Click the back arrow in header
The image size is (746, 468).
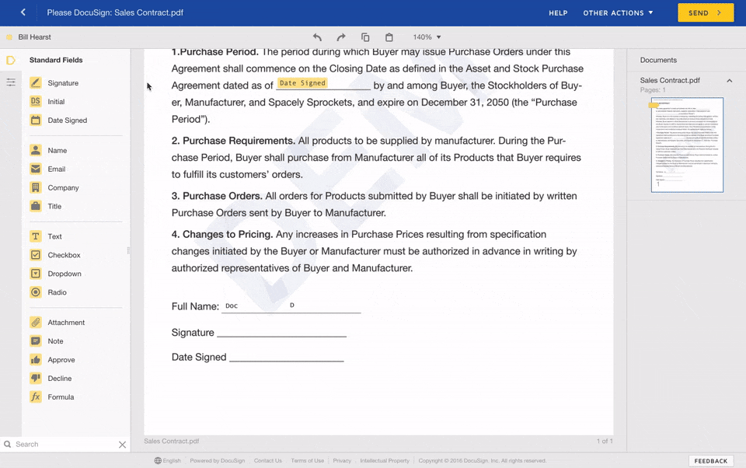23,12
